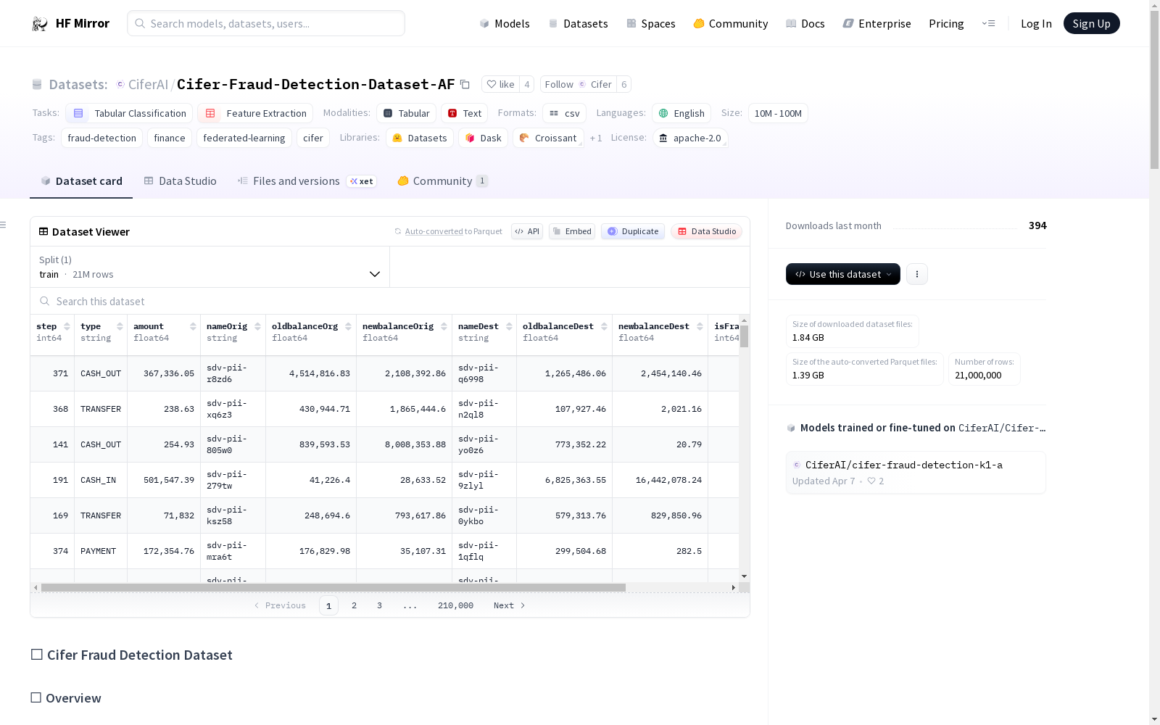Open Docs in the top navigation

(x=805, y=23)
